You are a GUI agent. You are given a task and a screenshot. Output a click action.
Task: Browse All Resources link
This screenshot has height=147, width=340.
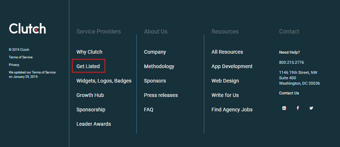pos(227,52)
